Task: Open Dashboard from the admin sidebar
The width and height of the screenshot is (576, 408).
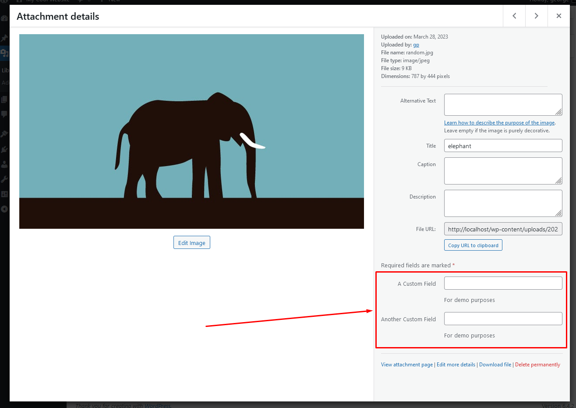Action: pyautogui.click(x=4, y=18)
